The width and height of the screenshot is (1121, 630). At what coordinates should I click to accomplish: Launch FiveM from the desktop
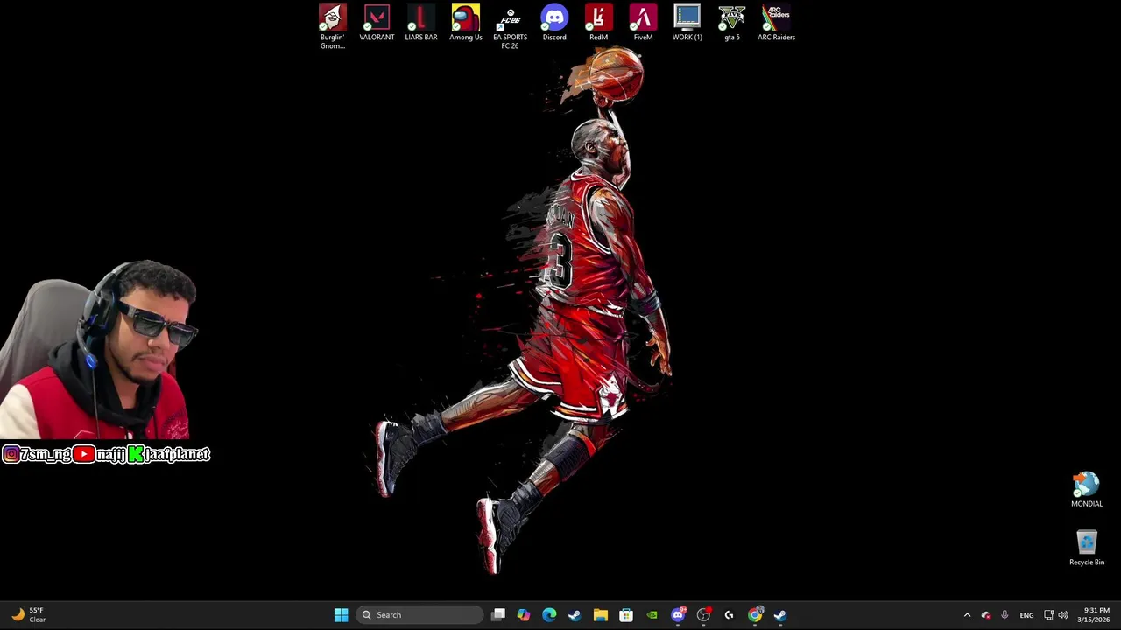point(643,23)
